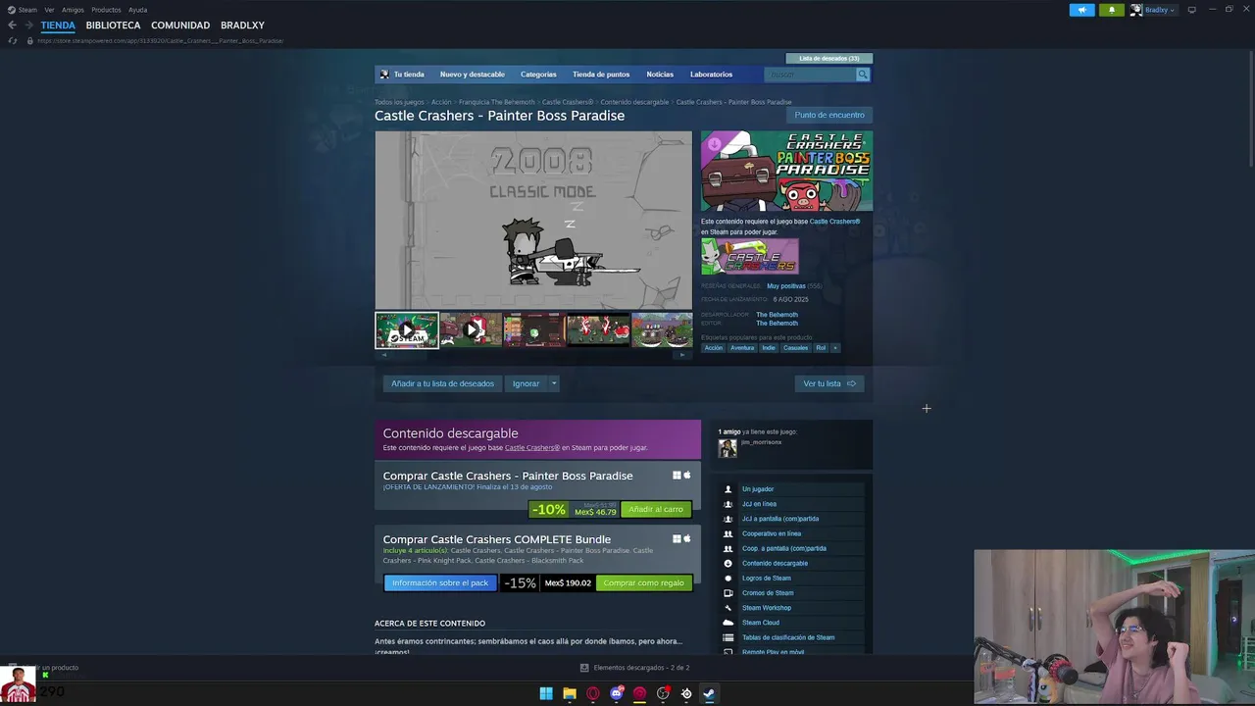Screen dimensions: 1255x706
Task: Select the third screenshot thumbnail
Action: 534,330
